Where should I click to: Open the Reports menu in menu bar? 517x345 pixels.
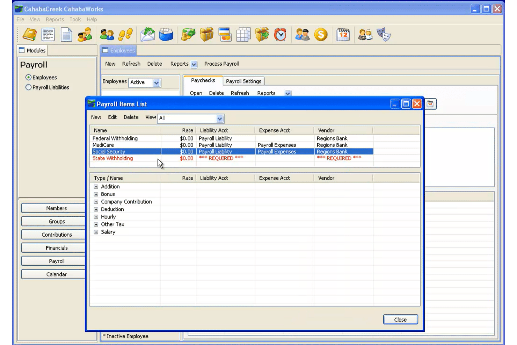click(x=55, y=20)
